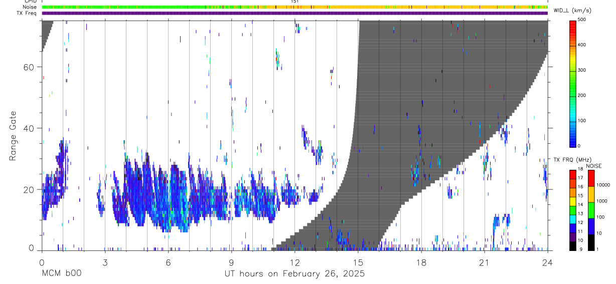Screen dimensions: 616x284
Task: Click x-axis tick label '9'
Action: pos(231,262)
